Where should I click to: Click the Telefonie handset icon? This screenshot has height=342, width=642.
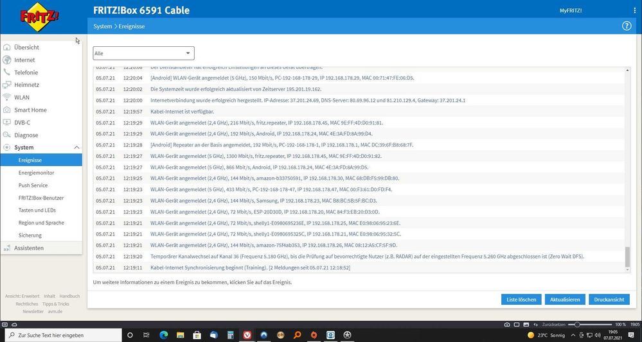(6, 73)
